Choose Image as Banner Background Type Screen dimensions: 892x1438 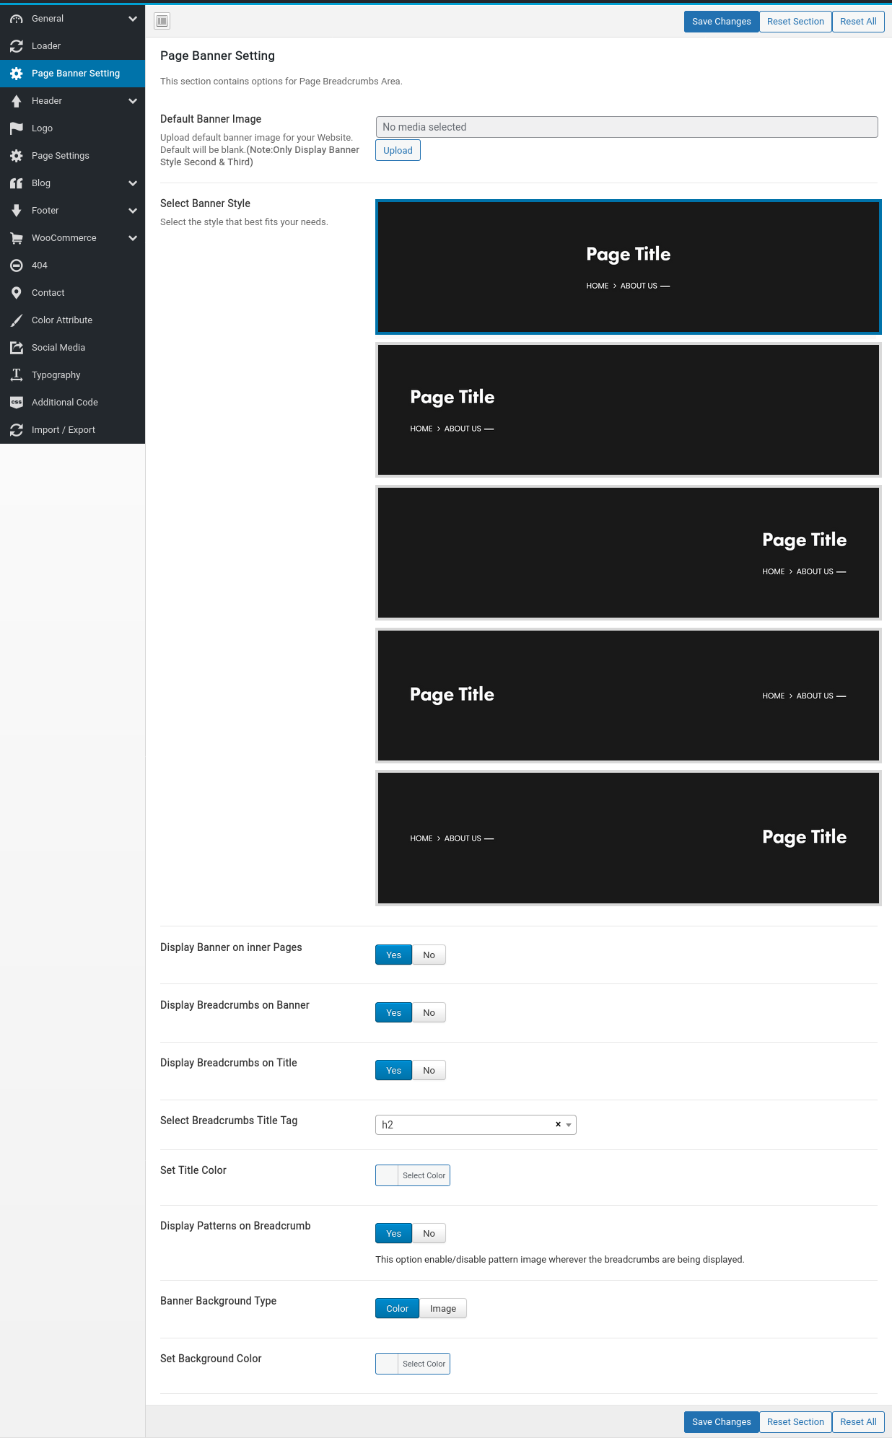(x=443, y=1308)
